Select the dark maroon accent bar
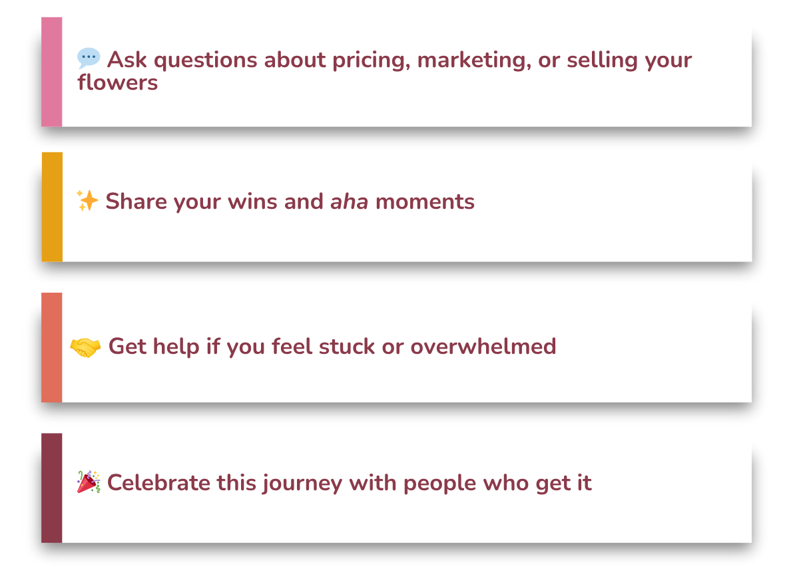The height and width of the screenshot is (584, 799). [x=52, y=488]
